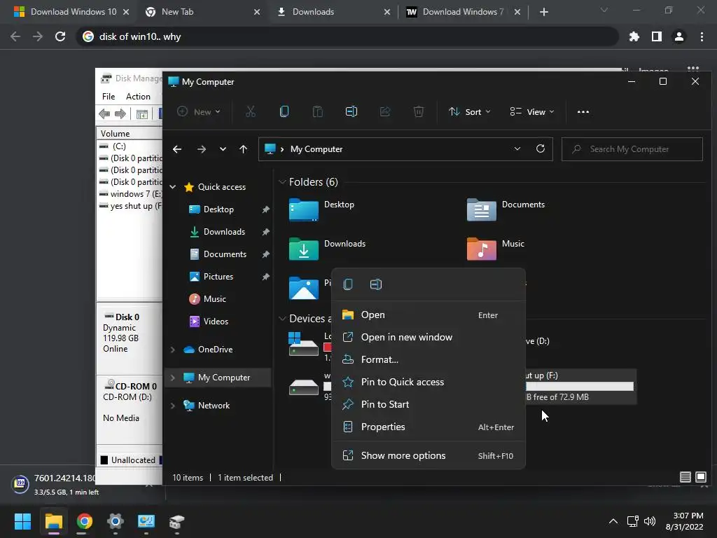Collapse the Quick access tree

[173, 187]
